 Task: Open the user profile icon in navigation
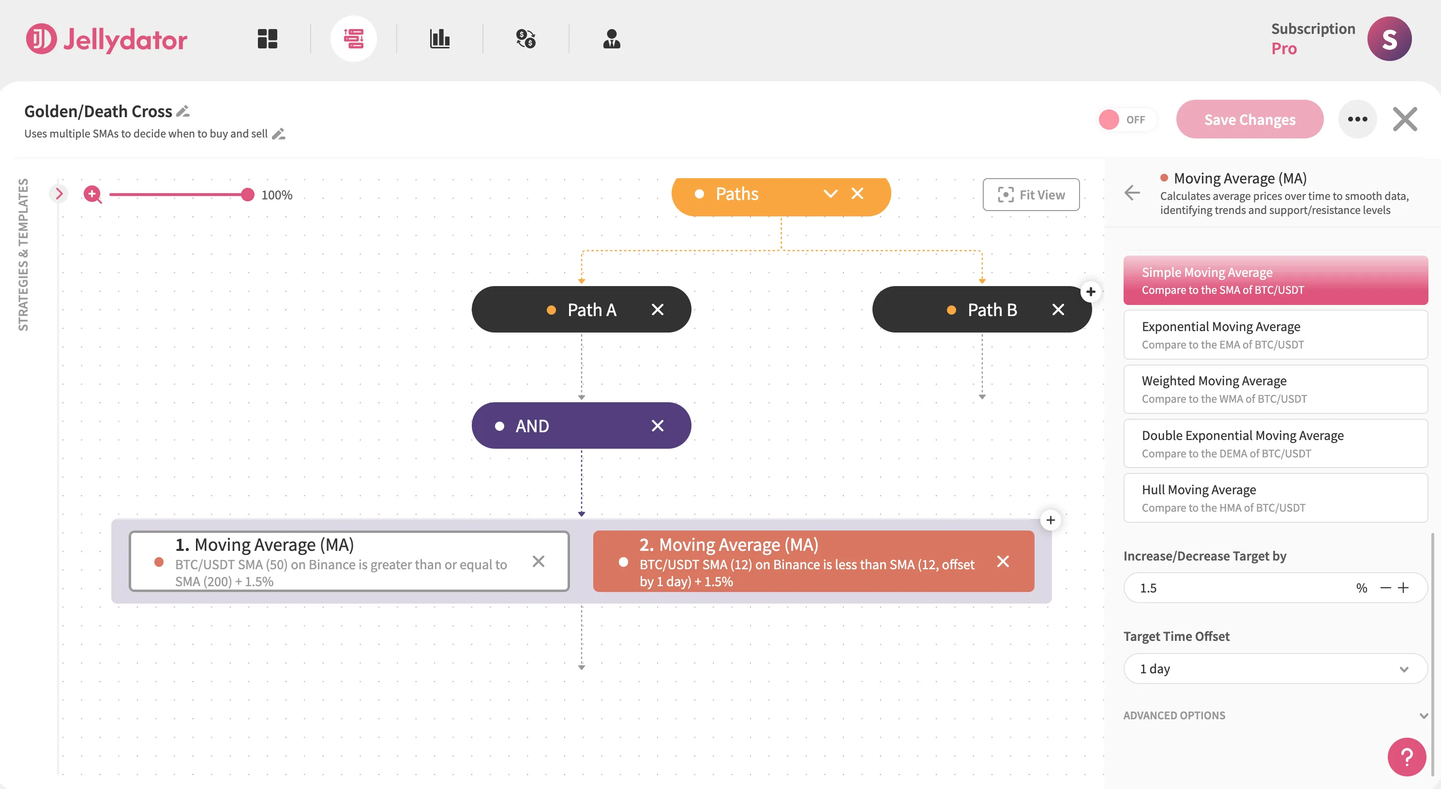(612, 39)
